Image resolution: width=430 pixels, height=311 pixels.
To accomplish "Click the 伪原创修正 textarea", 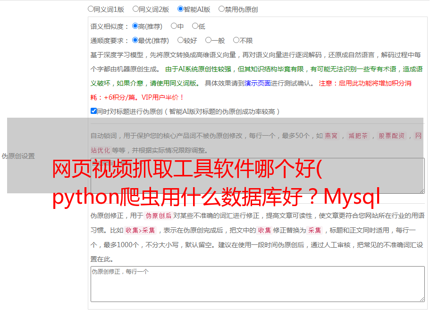I will point(258,284).
